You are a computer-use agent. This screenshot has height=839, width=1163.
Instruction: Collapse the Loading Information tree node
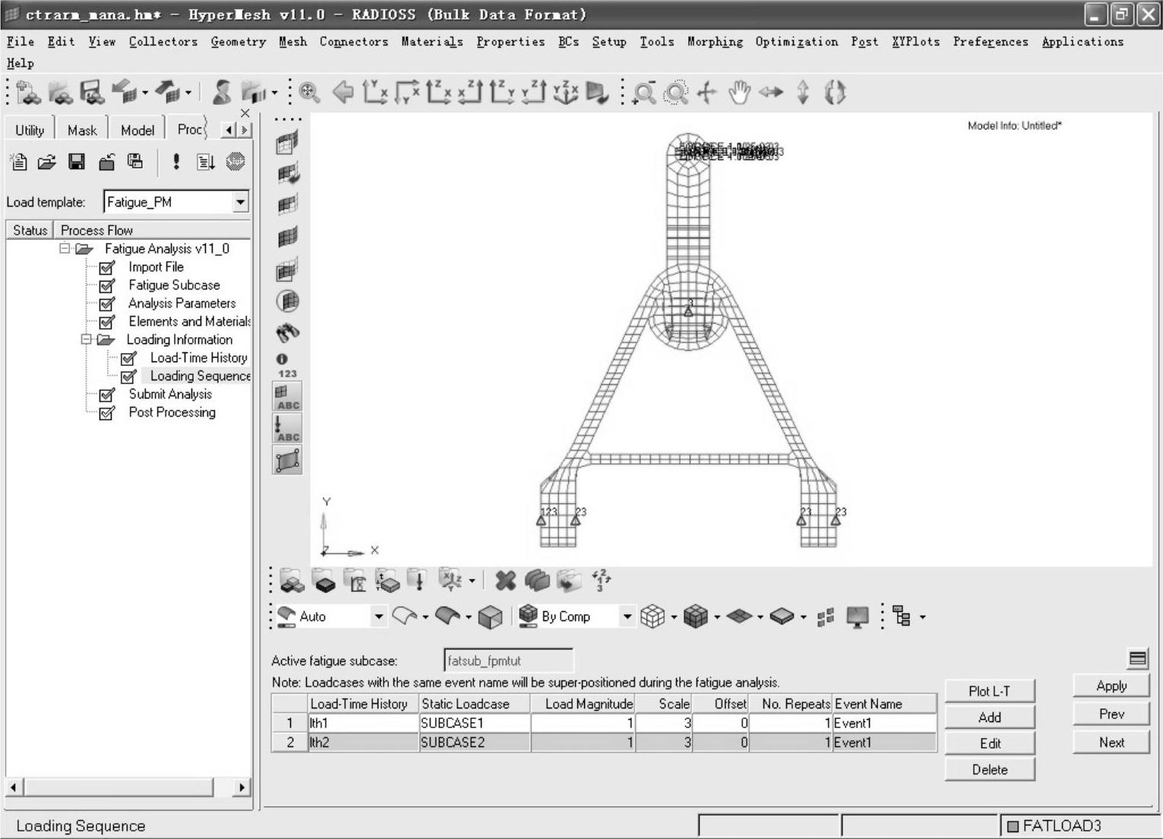[87, 339]
